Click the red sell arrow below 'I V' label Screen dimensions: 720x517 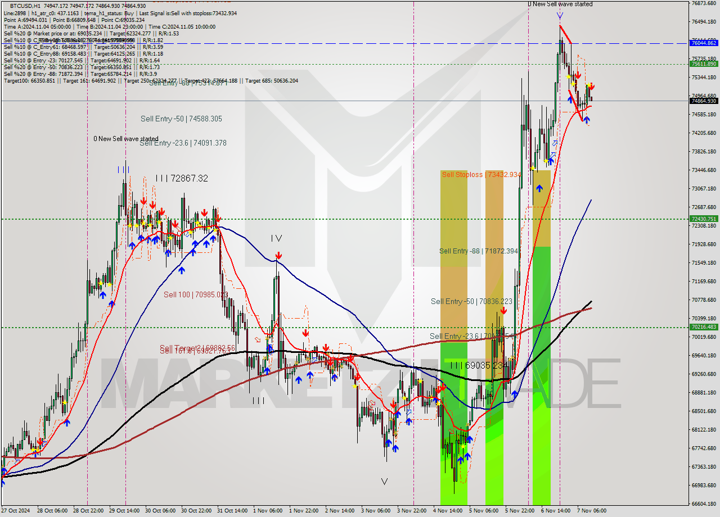pos(278,256)
